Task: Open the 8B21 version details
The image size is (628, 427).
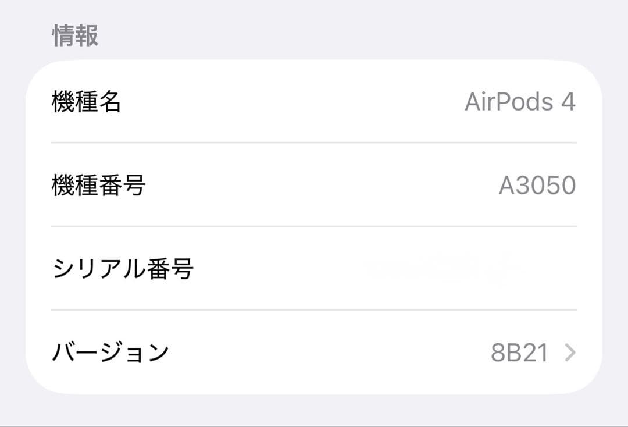Action: [520, 352]
